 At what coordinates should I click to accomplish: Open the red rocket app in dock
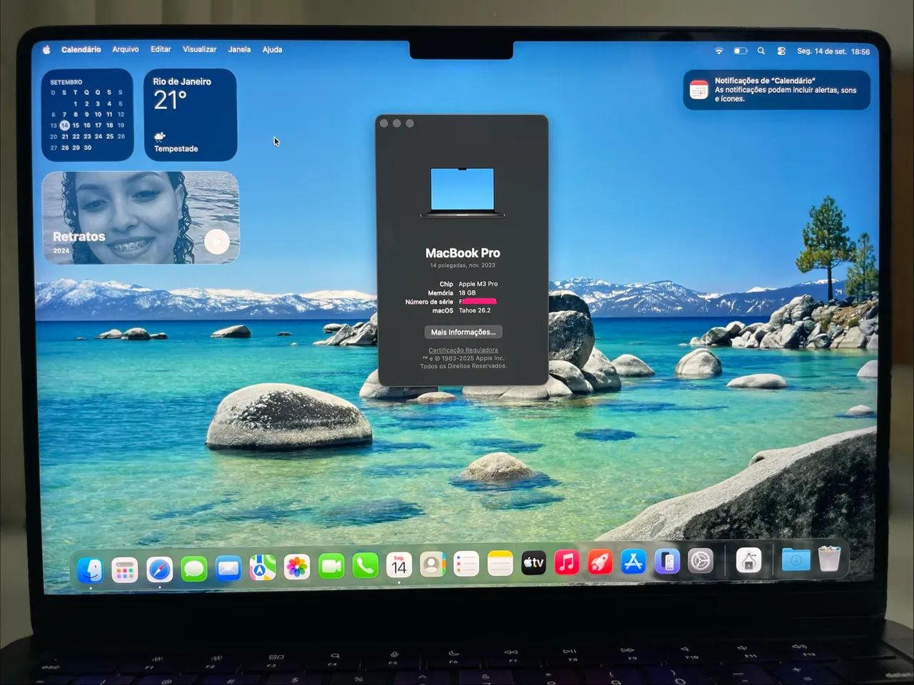(600, 562)
